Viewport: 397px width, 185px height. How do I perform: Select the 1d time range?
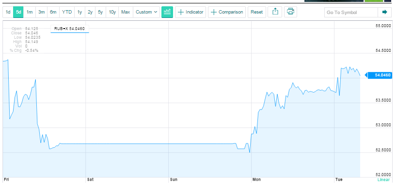[x=8, y=12]
